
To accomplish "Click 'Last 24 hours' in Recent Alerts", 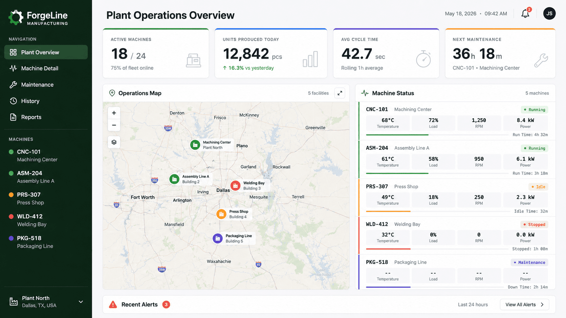I will coord(473,304).
